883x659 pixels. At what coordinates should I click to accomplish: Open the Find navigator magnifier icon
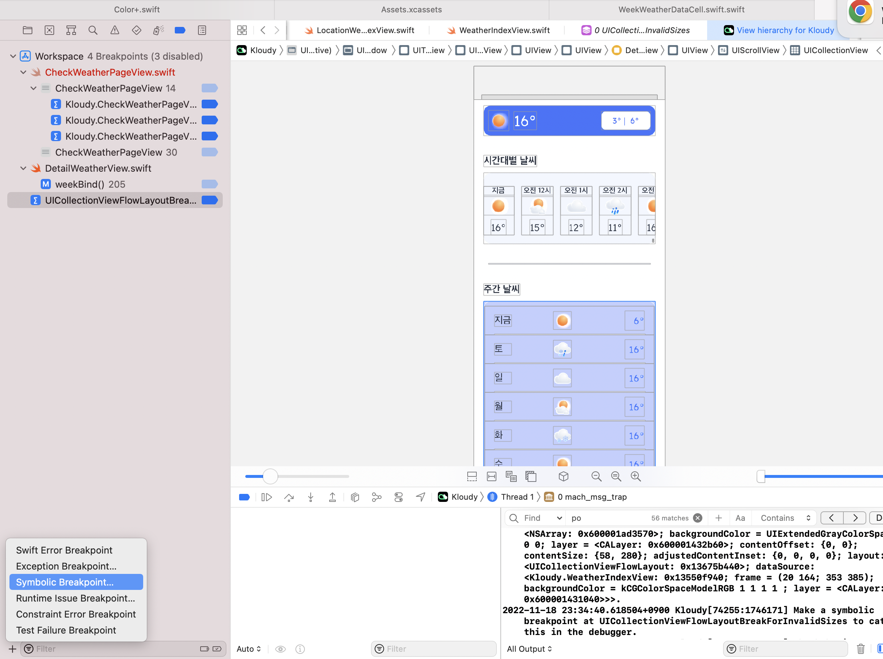tap(93, 30)
